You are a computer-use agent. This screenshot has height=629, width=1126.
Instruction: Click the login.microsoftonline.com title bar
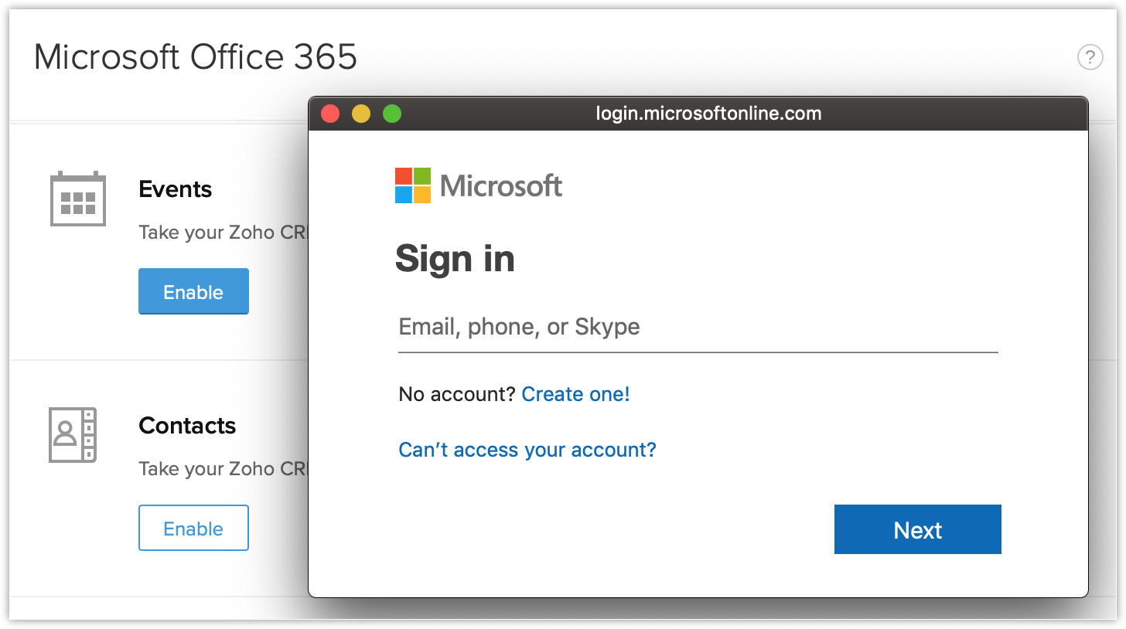(x=708, y=114)
